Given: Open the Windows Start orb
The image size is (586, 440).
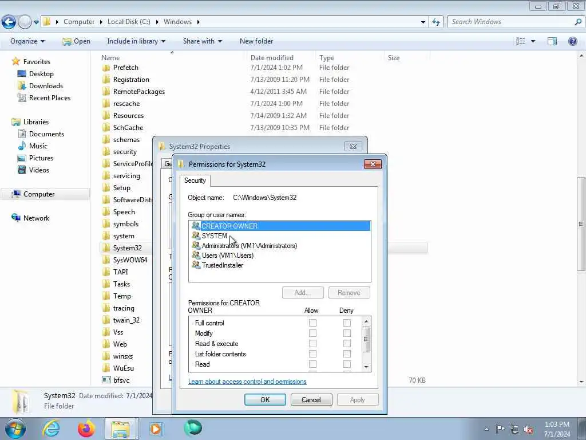Looking at the screenshot, I should (x=15, y=429).
